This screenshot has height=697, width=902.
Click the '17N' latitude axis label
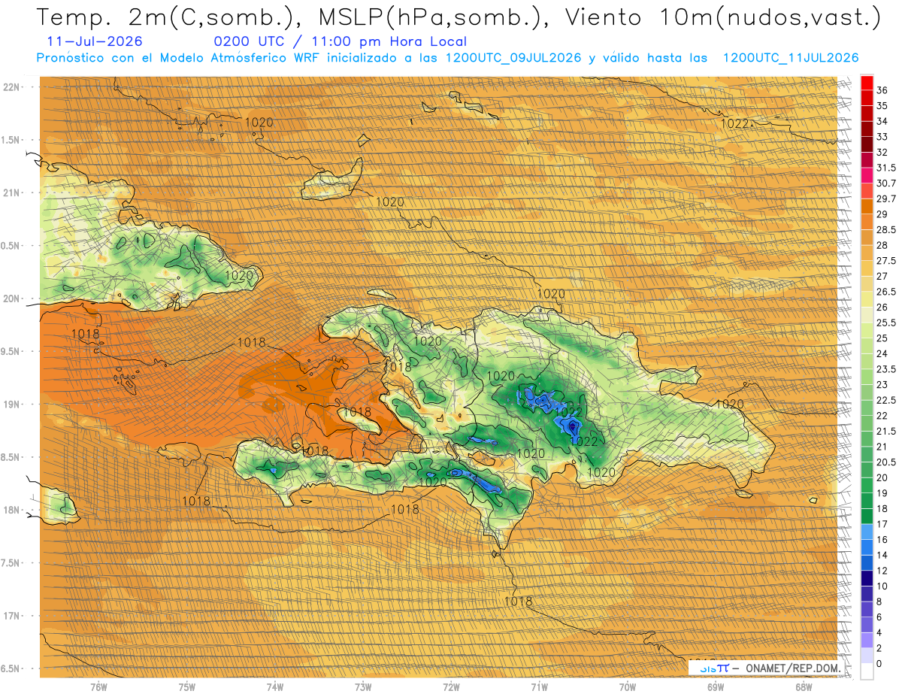[11, 616]
